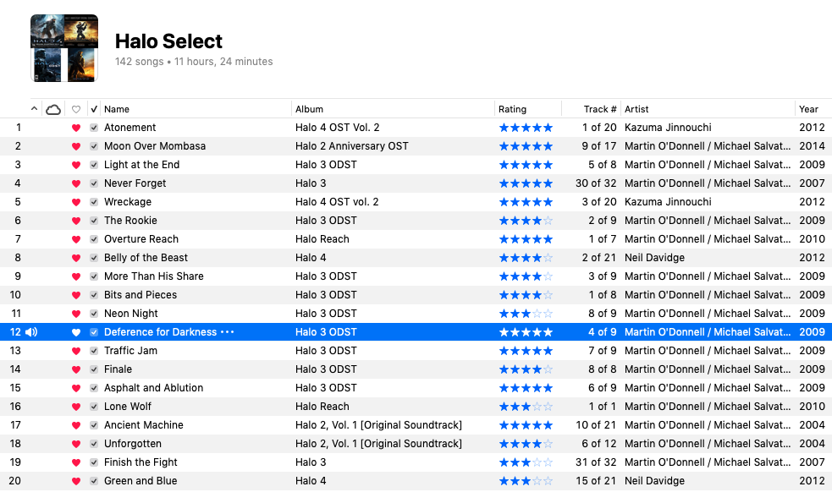Image resolution: width=832 pixels, height=492 pixels.
Task: Click the Halo Select playlist title
Action: [x=168, y=41]
